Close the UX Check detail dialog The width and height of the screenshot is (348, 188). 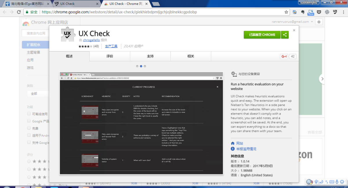[294, 30]
